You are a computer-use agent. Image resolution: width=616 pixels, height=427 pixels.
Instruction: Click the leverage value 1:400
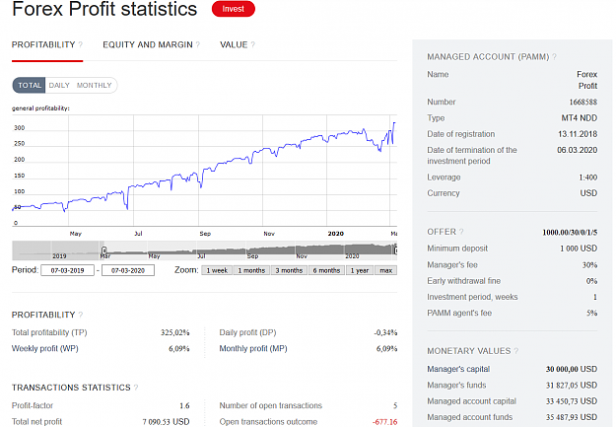(x=588, y=178)
